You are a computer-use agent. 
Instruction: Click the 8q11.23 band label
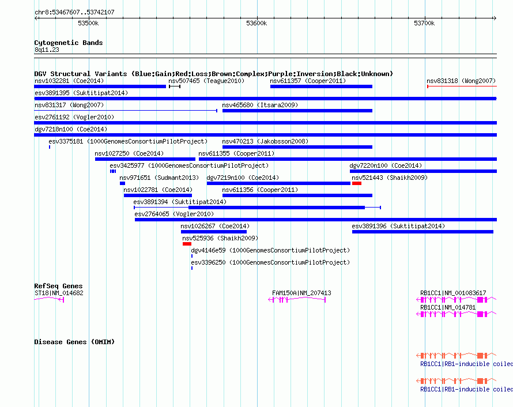[x=47, y=50]
